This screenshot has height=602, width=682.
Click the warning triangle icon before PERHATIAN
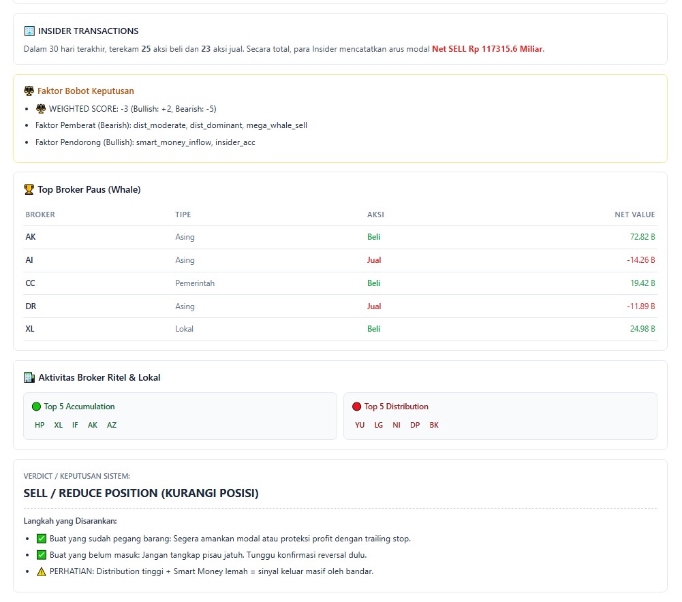[x=42, y=572]
